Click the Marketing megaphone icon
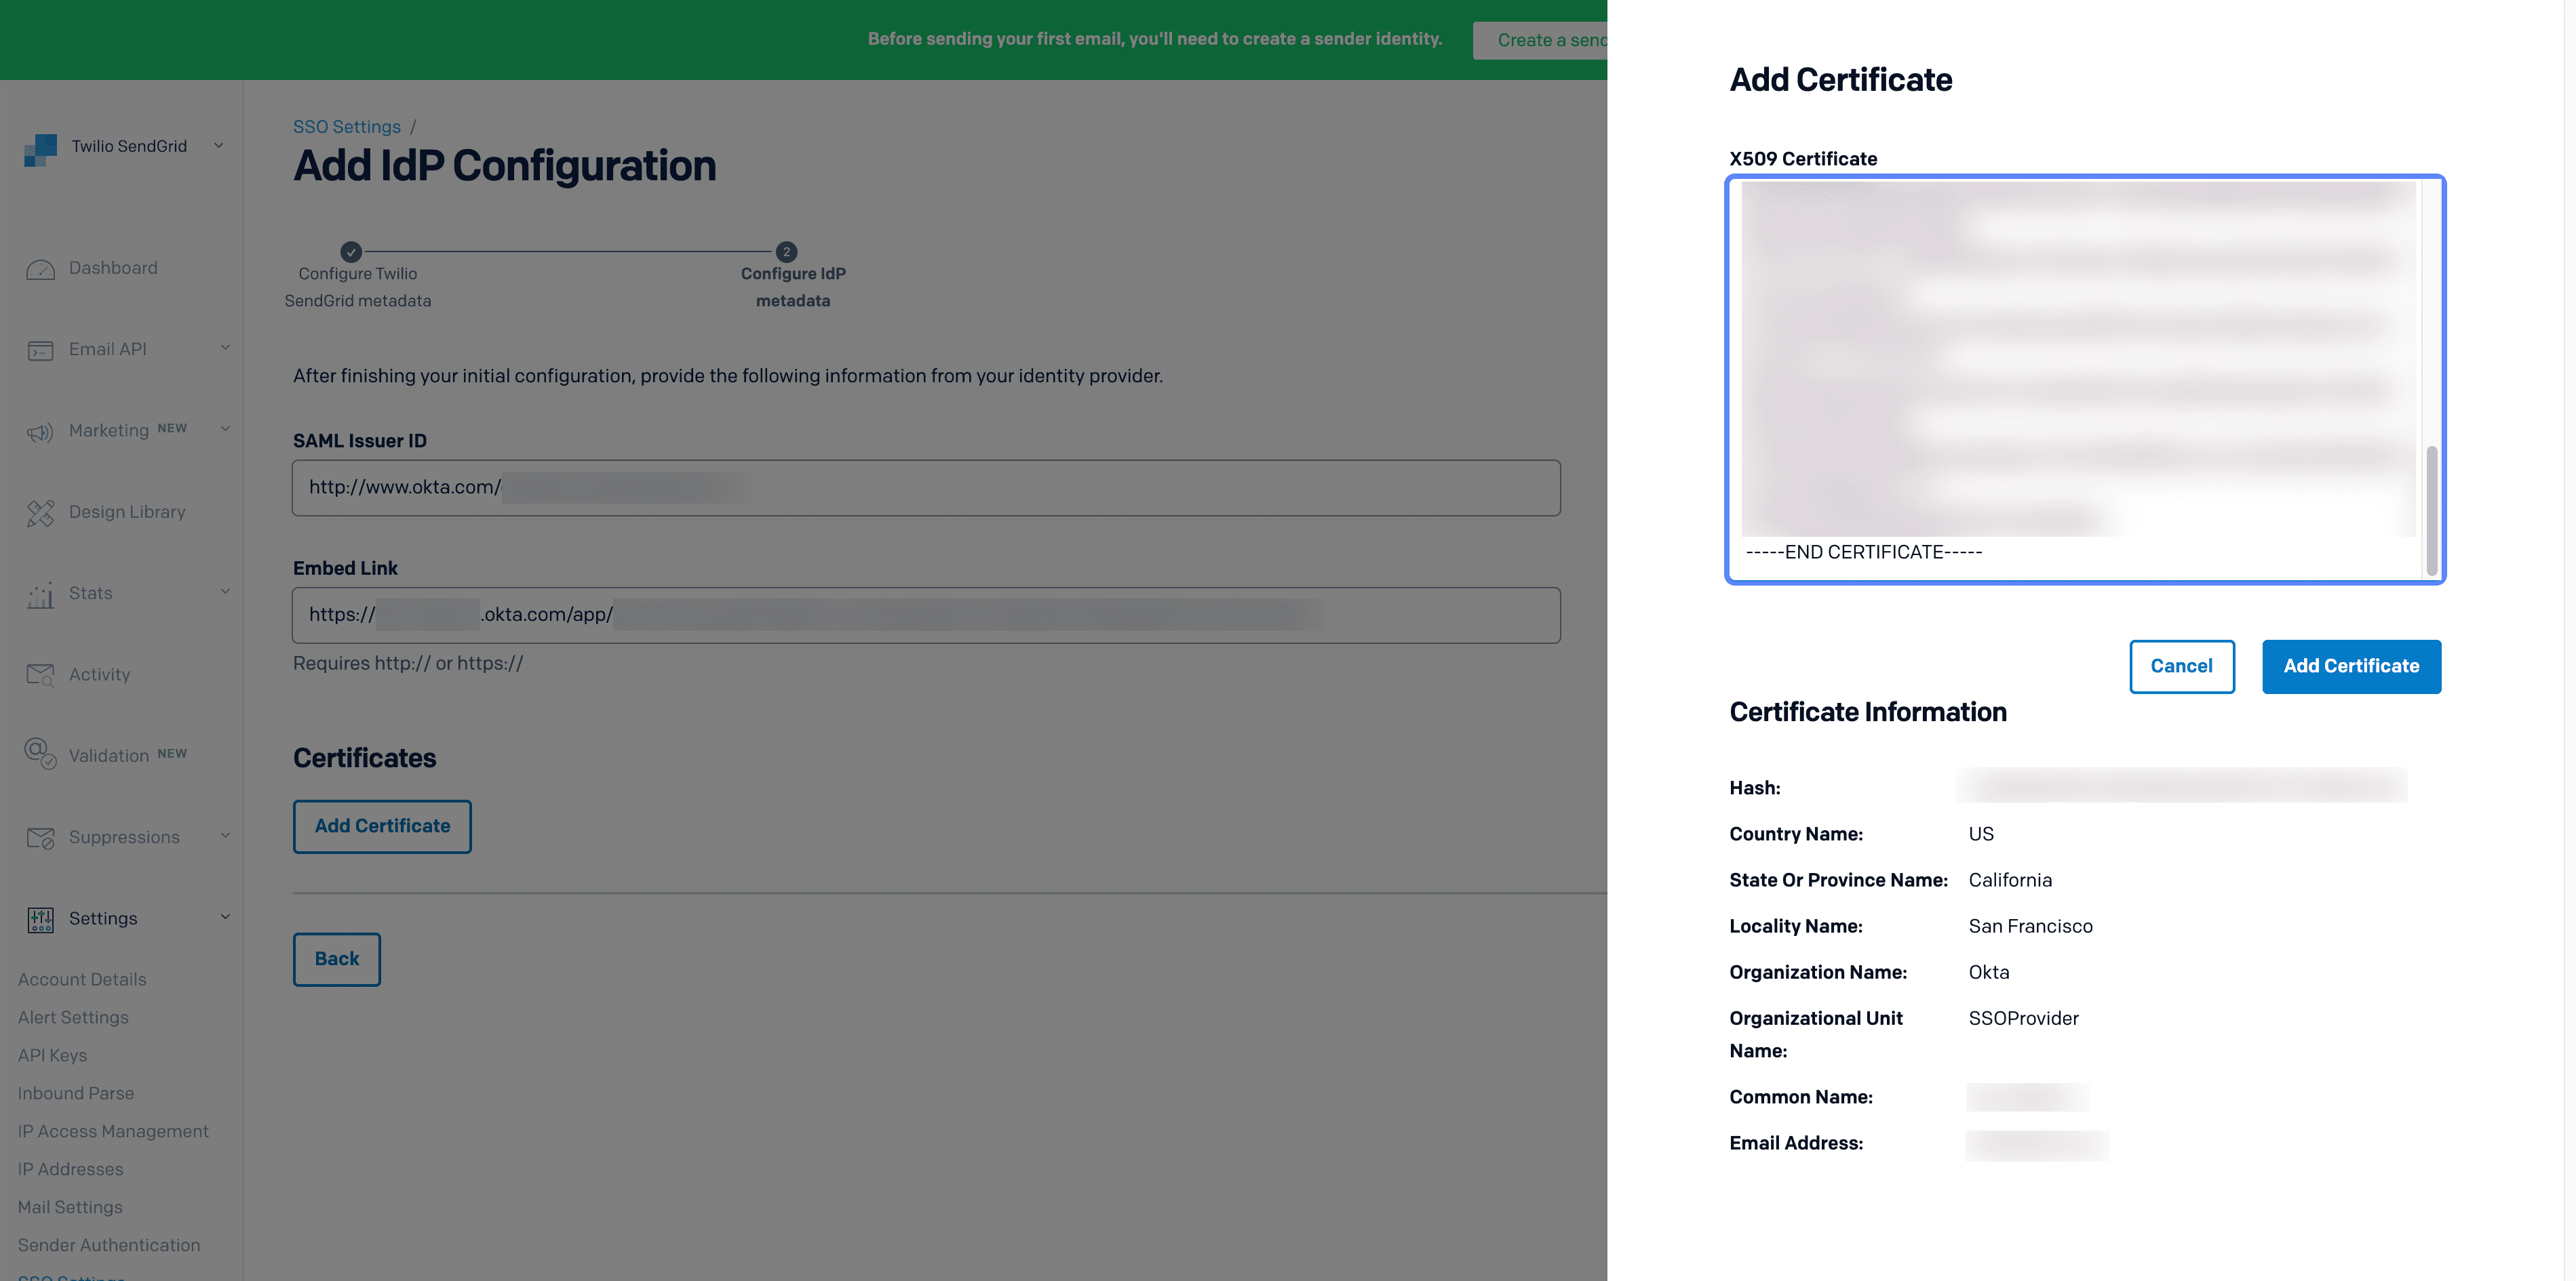The image size is (2576, 1281). 40,432
